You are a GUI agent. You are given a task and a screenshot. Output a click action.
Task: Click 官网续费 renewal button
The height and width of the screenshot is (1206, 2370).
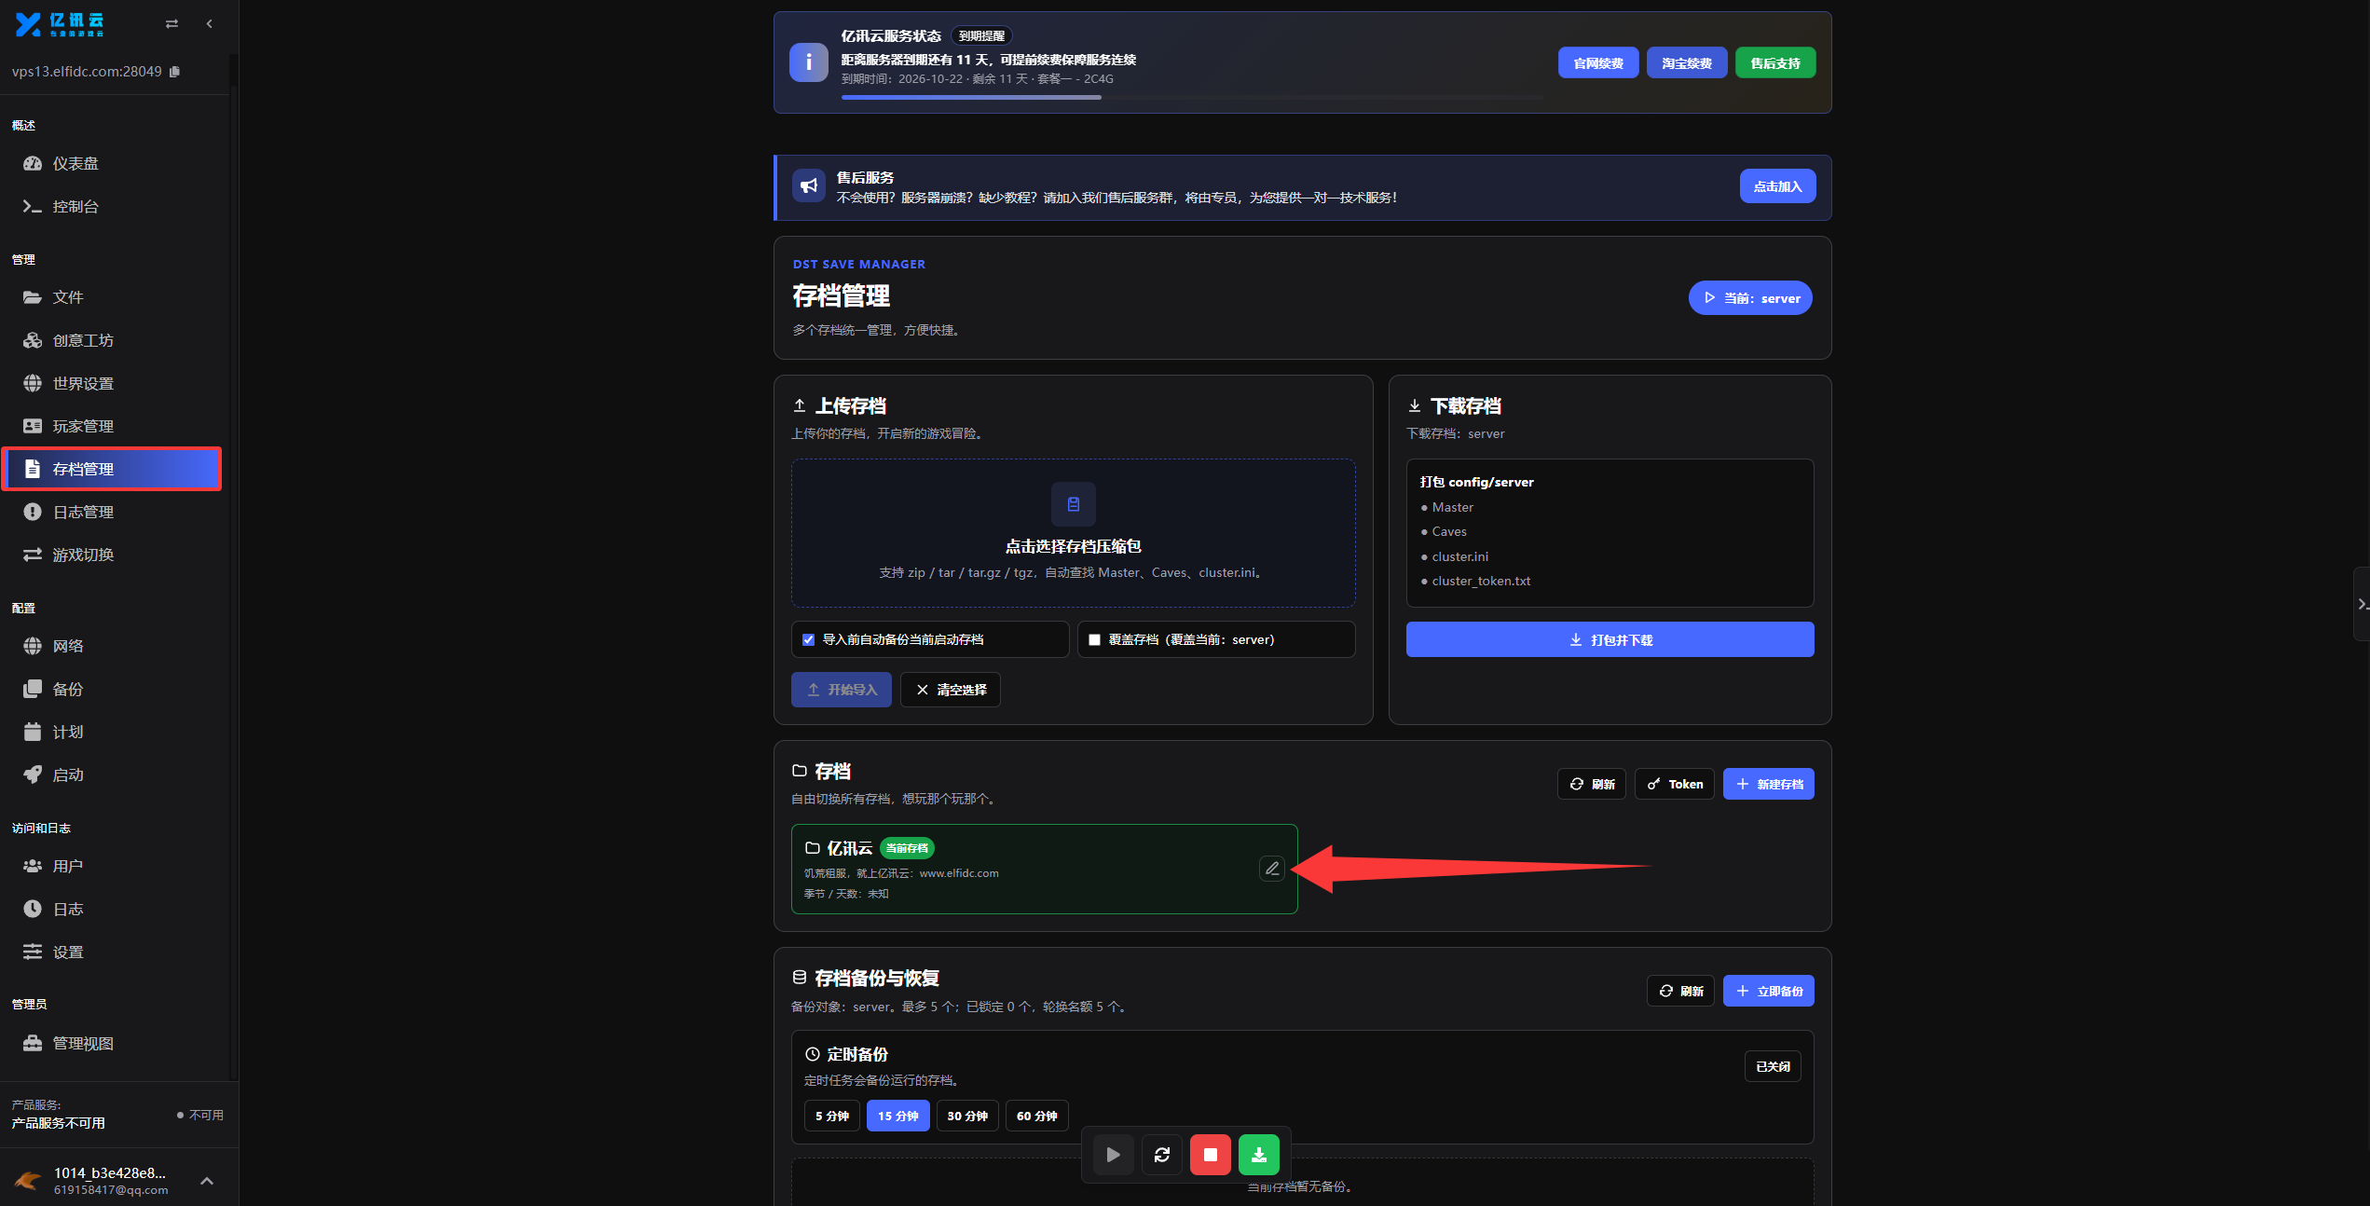[x=1598, y=63]
